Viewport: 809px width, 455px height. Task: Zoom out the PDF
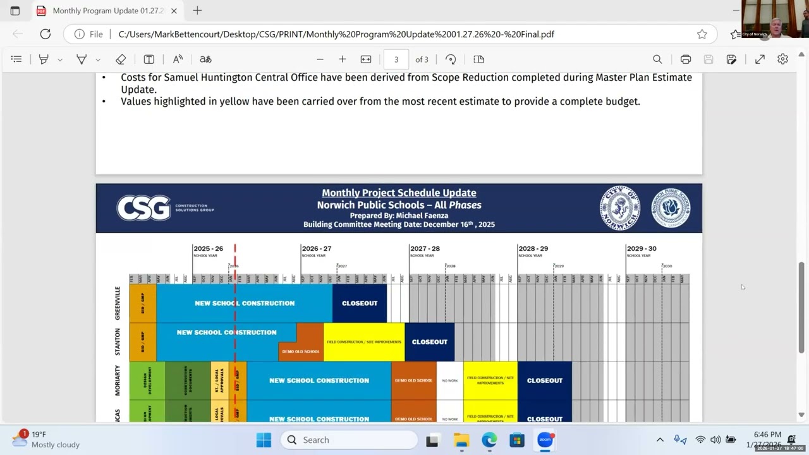320,59
